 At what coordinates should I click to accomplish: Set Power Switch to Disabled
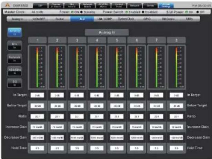[x=143, y=12]
